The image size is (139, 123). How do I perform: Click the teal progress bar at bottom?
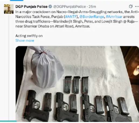(x=8, y=121)
